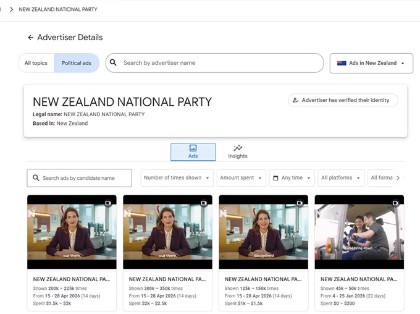Image resolution: width=420 pixels, height=314 pixels.
Task: Click the magnifier icon in advertiser search
Action: 113,63
